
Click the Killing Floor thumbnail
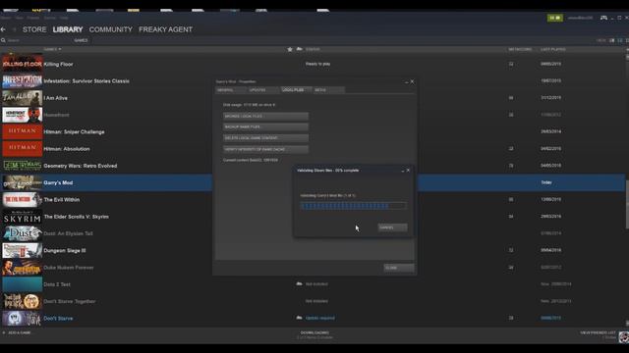click(22, 64)
